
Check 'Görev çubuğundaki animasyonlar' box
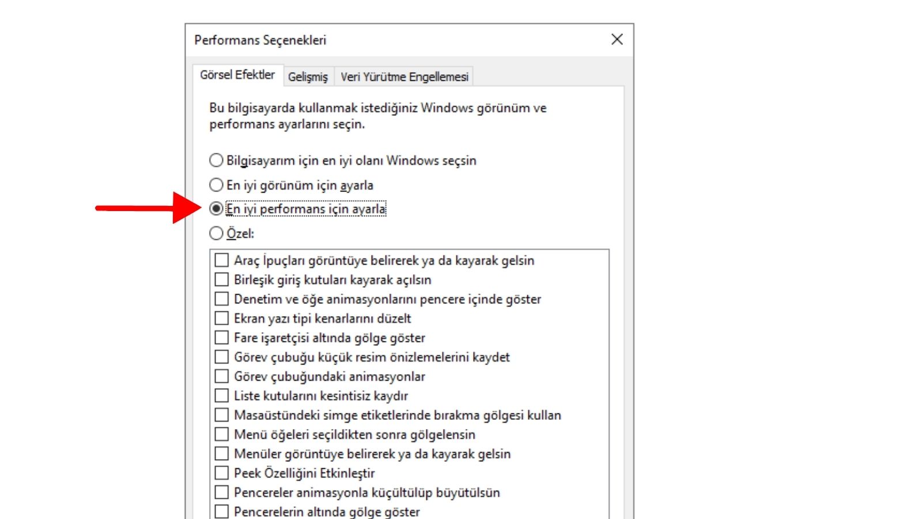point(222,376)
